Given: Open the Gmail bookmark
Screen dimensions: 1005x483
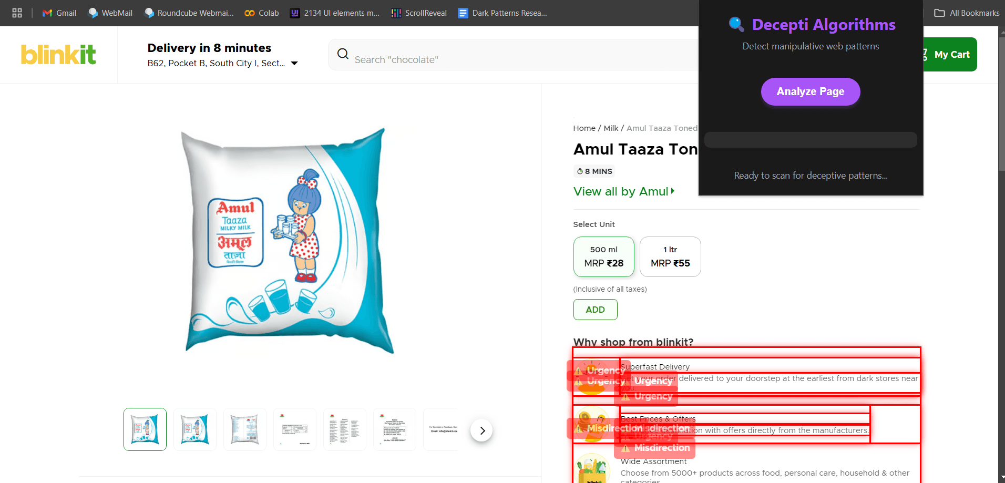Looking at the screenshot, I should point(59,13).
